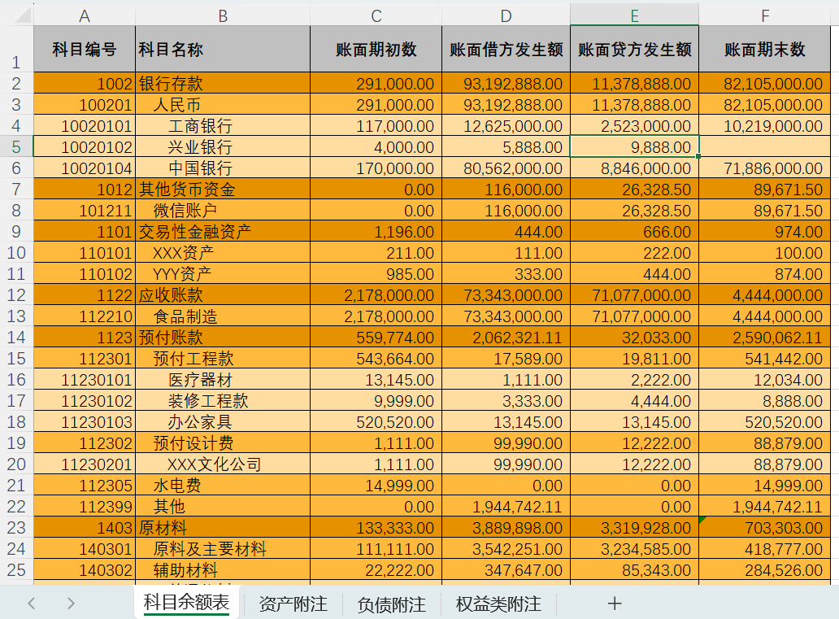Viewport: 839px width, 619px height.
Task: Select column E header
Action: [x=635, y=15]
